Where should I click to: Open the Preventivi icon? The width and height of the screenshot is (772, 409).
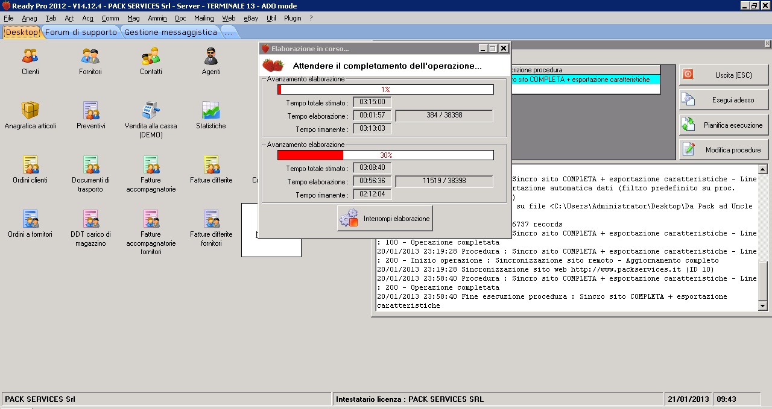click(91, 115)
